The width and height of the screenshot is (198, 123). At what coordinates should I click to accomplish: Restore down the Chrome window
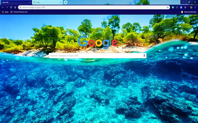tap(189, 2)
